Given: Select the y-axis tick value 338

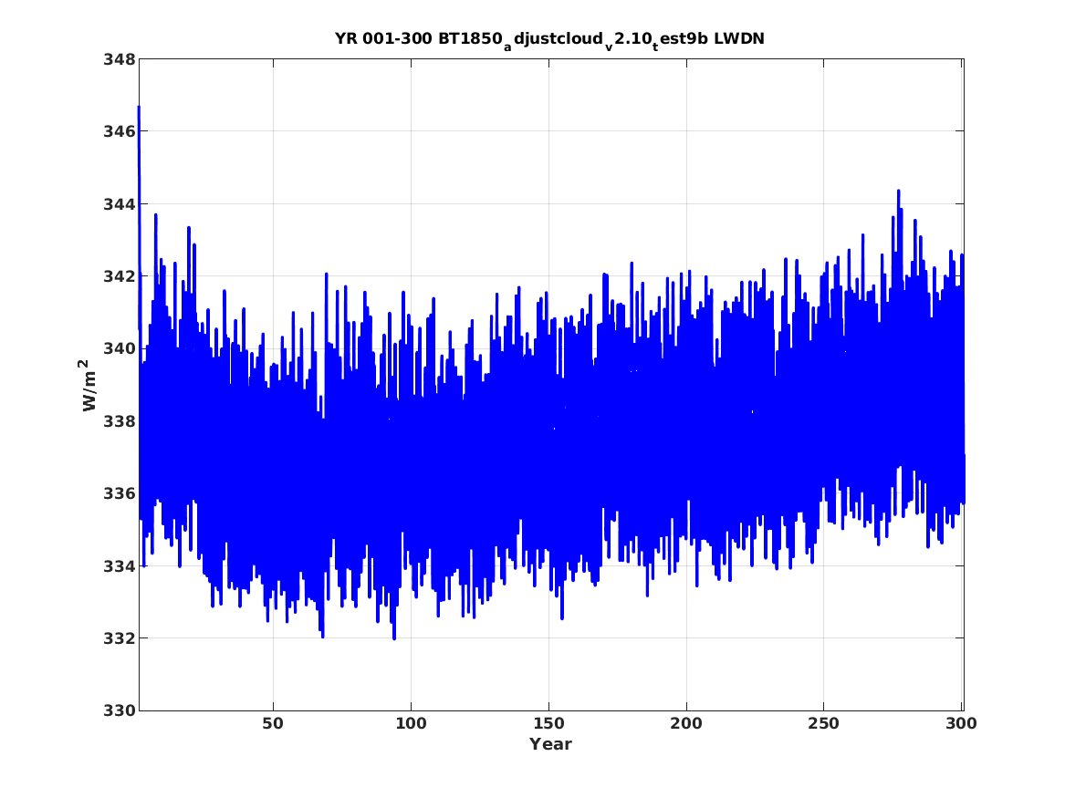Looking at the screenshot, I should 119,421.
